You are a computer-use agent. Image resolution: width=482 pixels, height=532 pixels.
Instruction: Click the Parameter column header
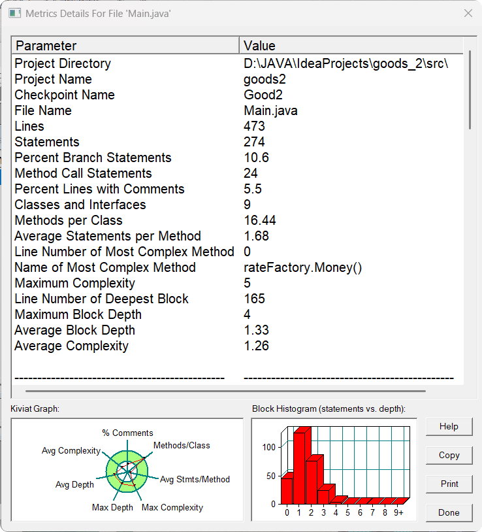click(125, 46)
